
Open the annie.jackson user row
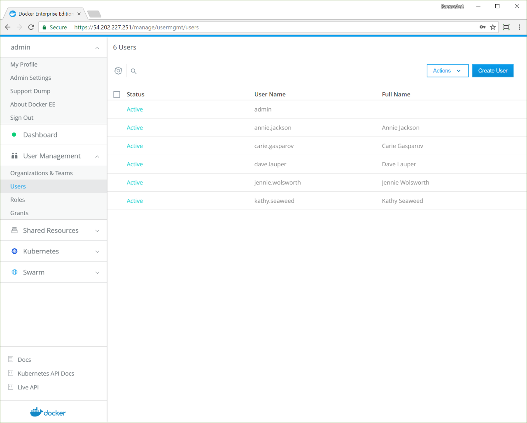[273, 128]
